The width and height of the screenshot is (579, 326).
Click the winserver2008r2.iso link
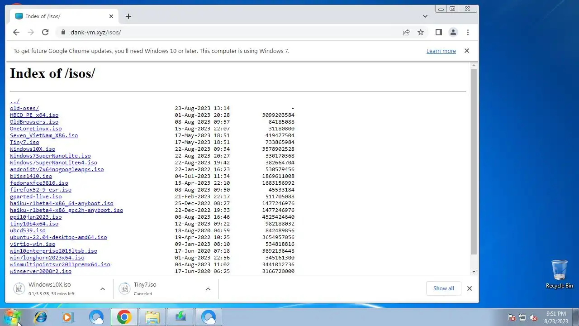point(41,271)
